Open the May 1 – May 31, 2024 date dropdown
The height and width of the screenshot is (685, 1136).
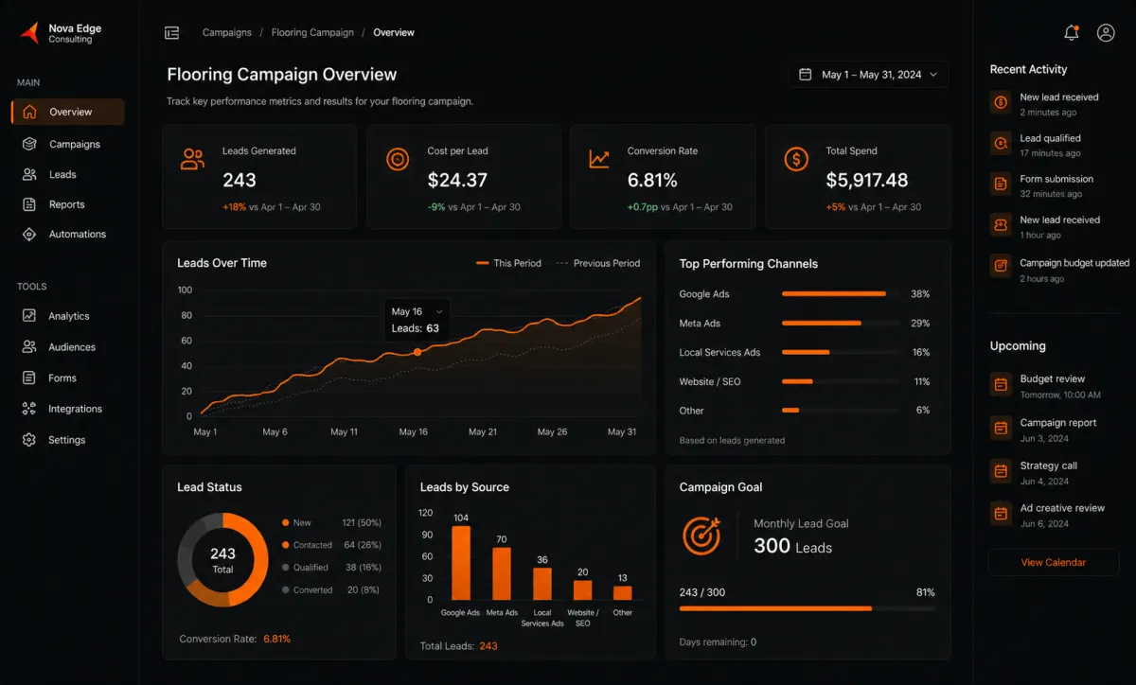868,74
